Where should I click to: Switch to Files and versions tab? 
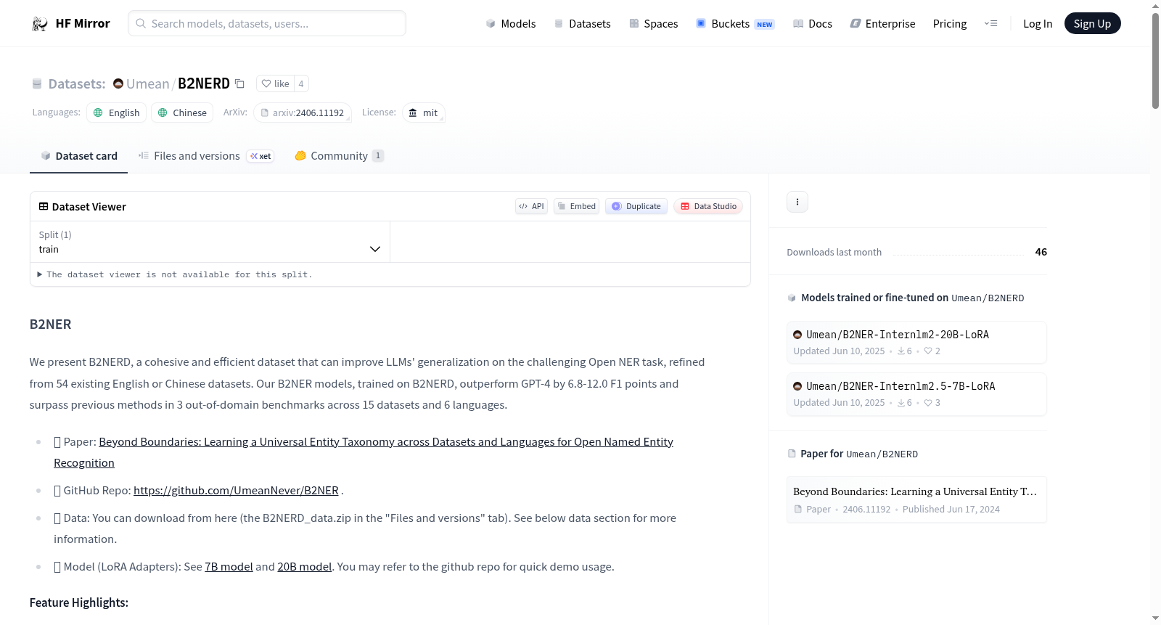coord(206,156)
